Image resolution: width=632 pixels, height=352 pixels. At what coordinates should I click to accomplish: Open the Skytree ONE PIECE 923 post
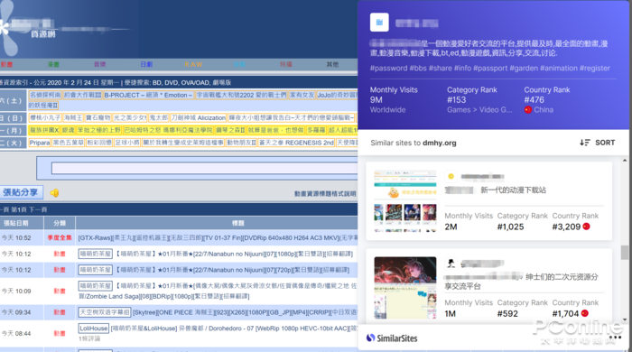click(245, 312)
